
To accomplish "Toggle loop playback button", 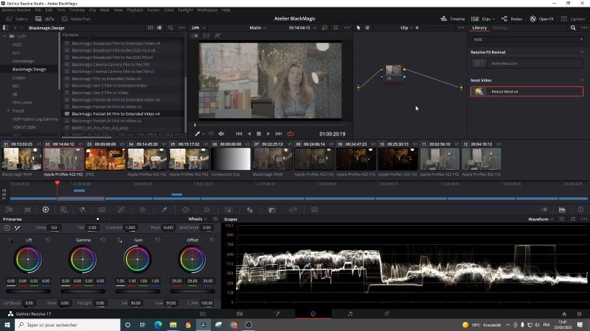I will pos(291,133).
